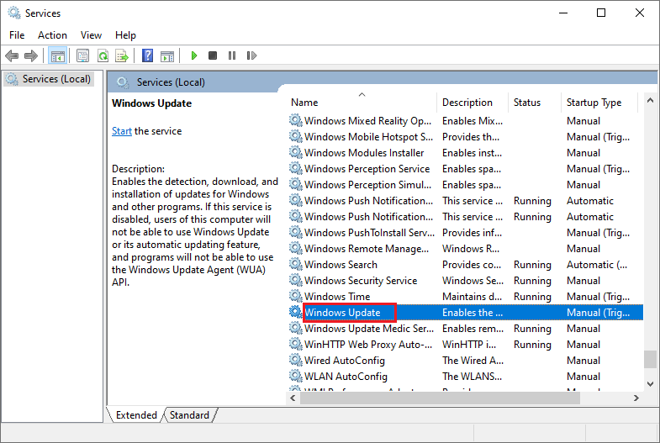This screenshot has width=660, height=443.
Task: Click gear icon of Wired AutoConfig row
Action: [x=295, y=360]
